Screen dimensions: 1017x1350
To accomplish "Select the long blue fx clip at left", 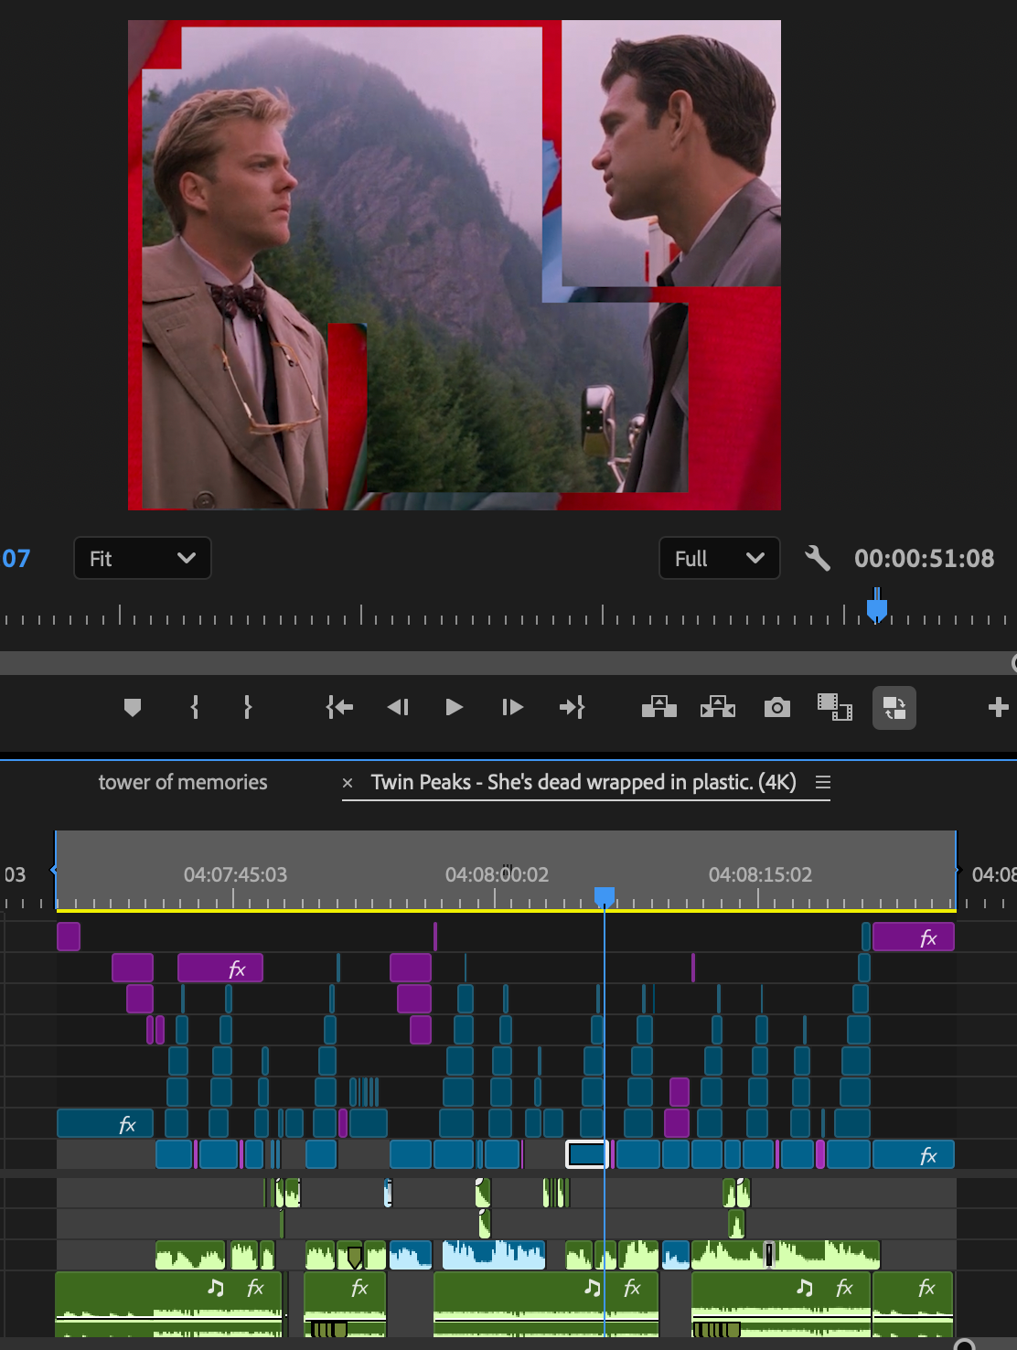I will (x=104, y=1123).
